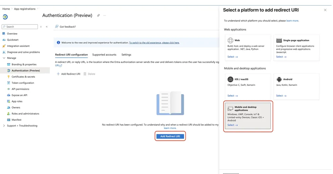
Task: Open the Overview sidebar item
Action: pos(12,34)
